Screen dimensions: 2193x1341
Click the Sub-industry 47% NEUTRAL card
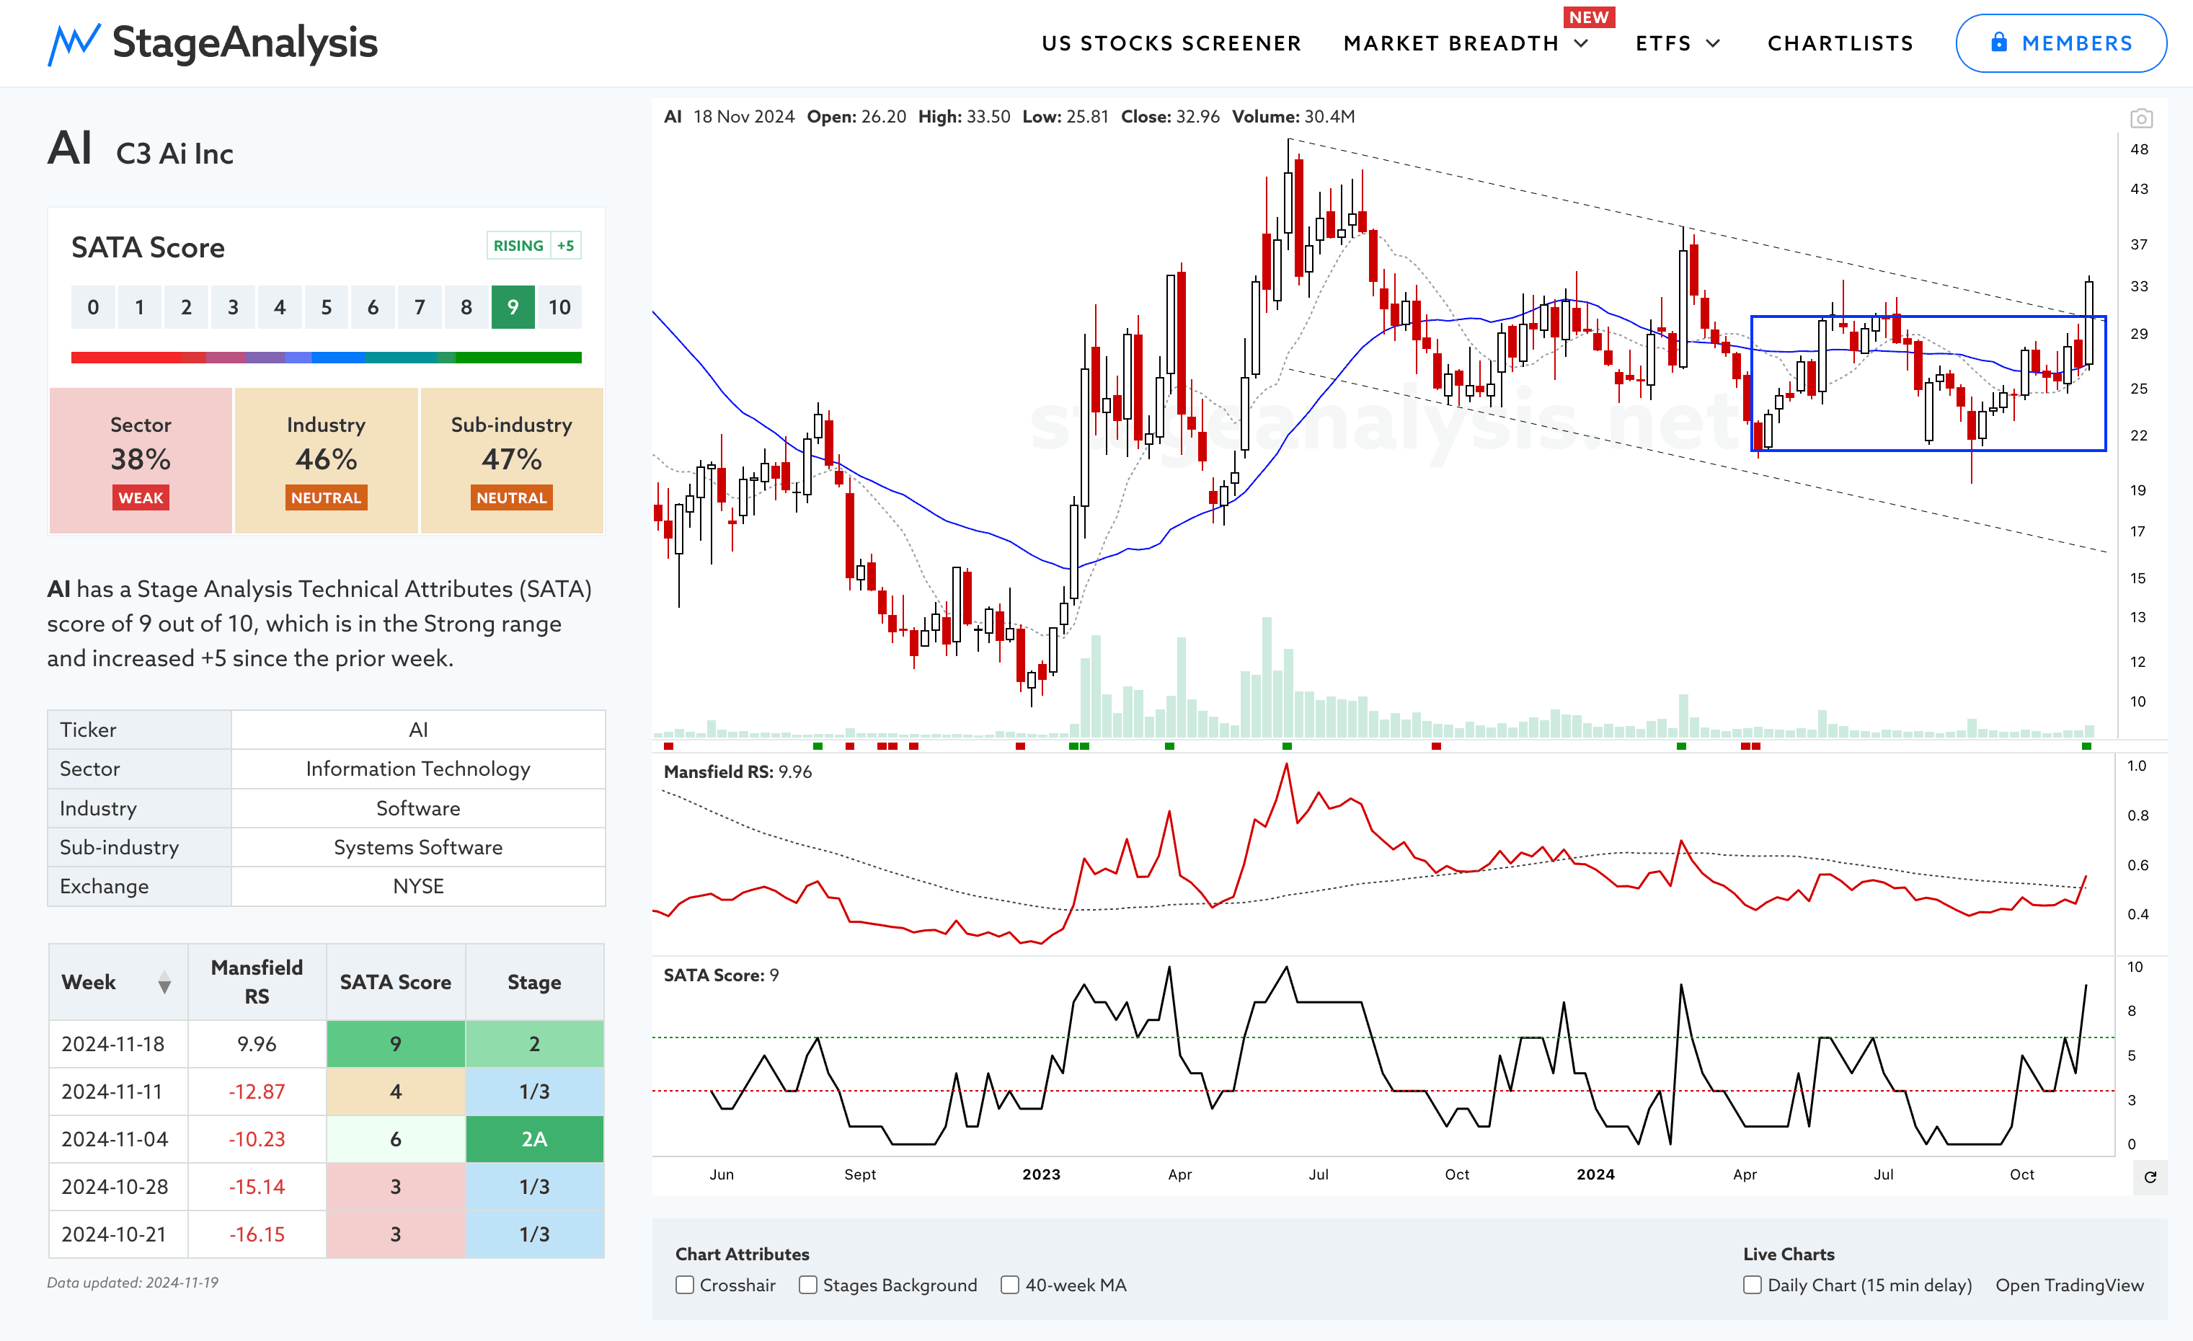tap(512, 460)
